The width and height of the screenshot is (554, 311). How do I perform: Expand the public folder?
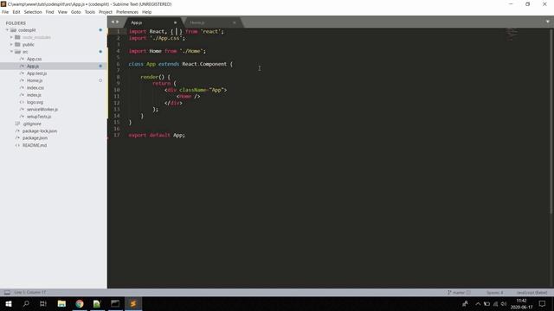11,44
